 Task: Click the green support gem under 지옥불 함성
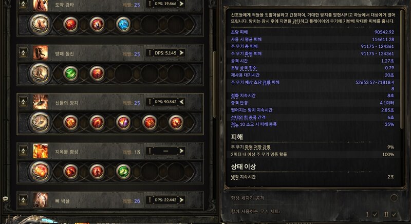123,172
